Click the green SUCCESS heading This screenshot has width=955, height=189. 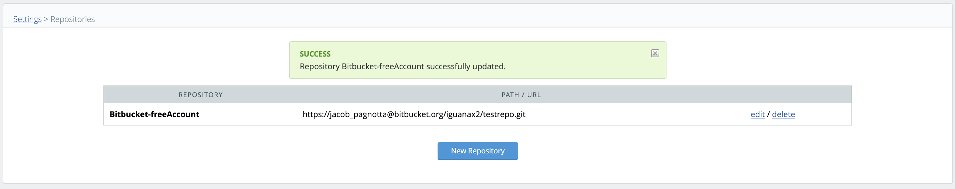point(315,54)
